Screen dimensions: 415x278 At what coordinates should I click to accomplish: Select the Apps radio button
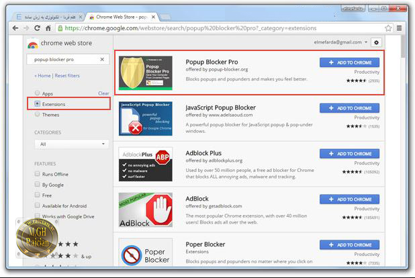tap(38, 93)
